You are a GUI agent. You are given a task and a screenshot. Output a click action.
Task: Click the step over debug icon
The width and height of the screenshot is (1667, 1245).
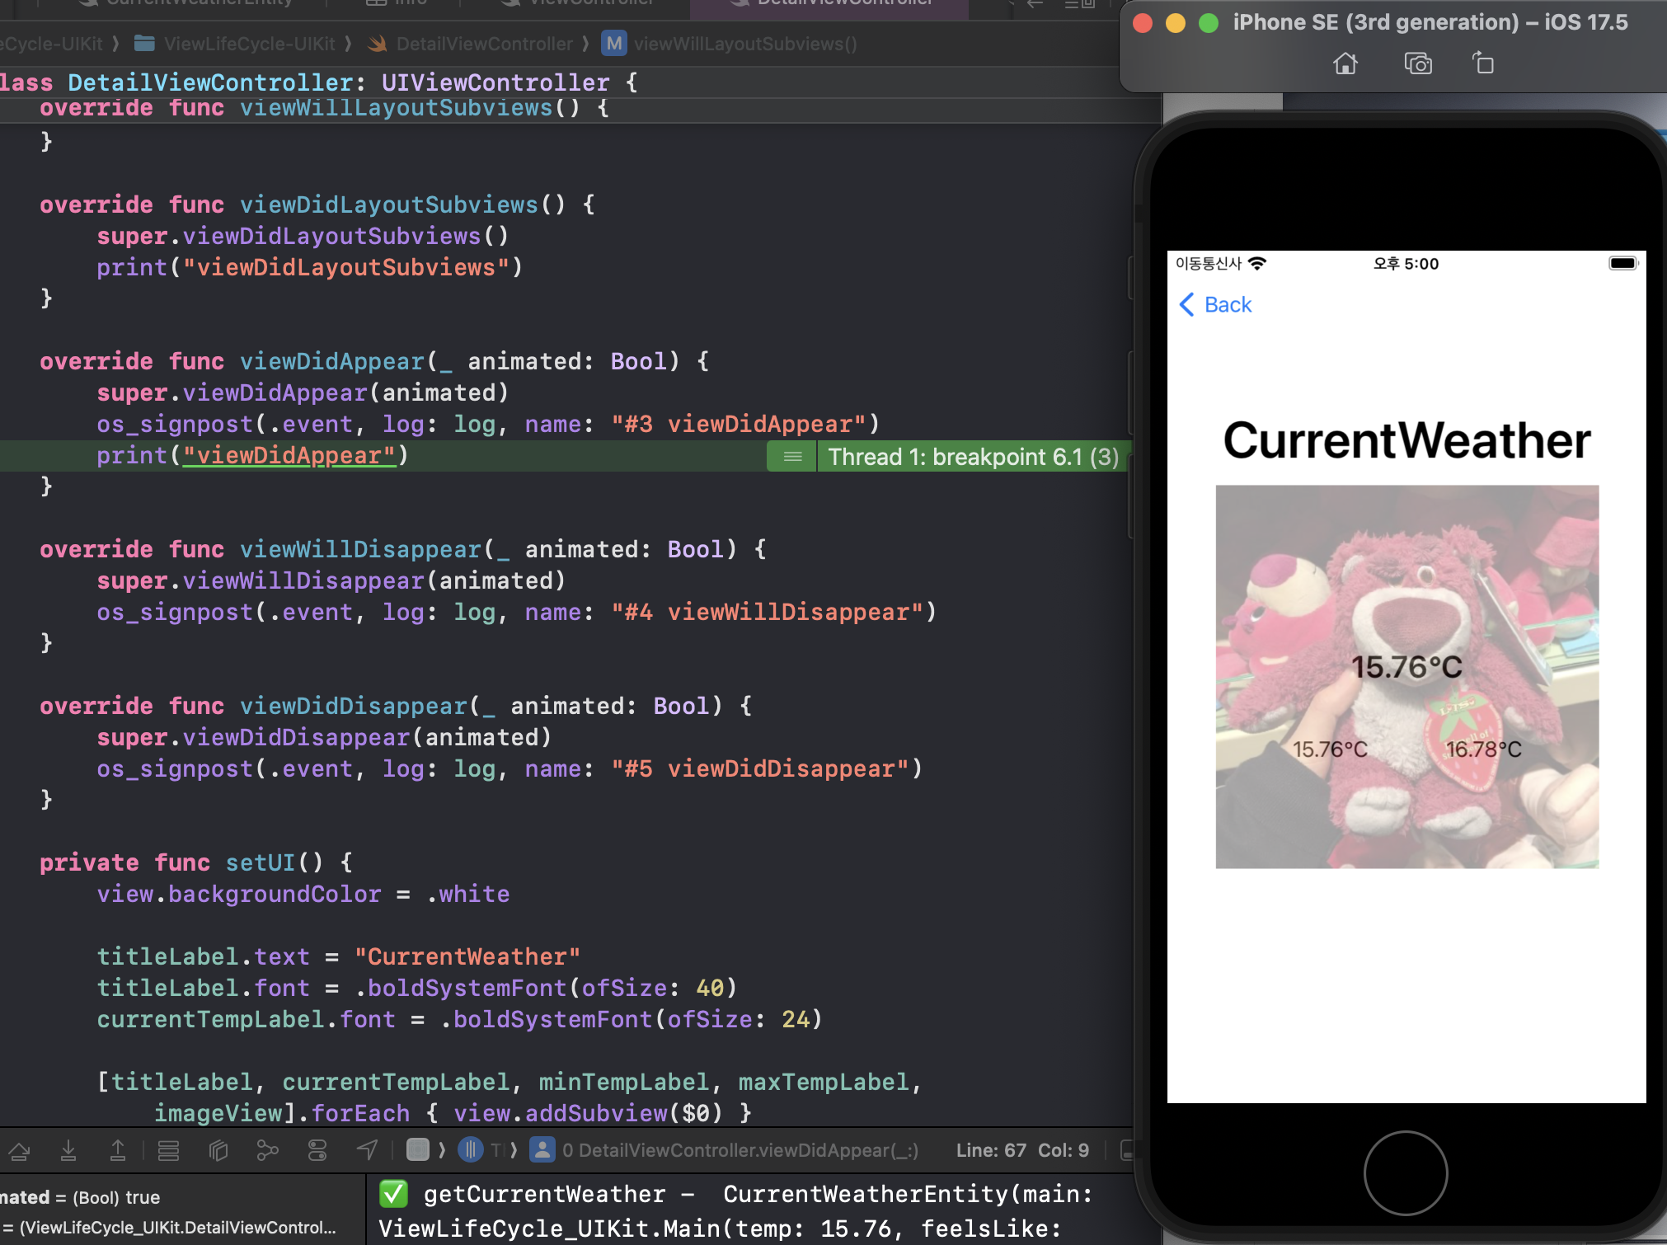point(20,1150)
